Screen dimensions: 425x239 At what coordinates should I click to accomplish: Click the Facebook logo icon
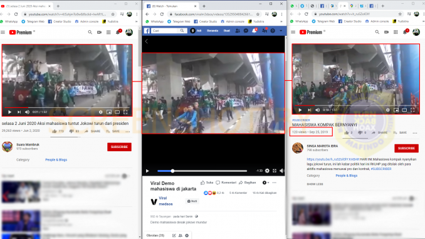147,31
